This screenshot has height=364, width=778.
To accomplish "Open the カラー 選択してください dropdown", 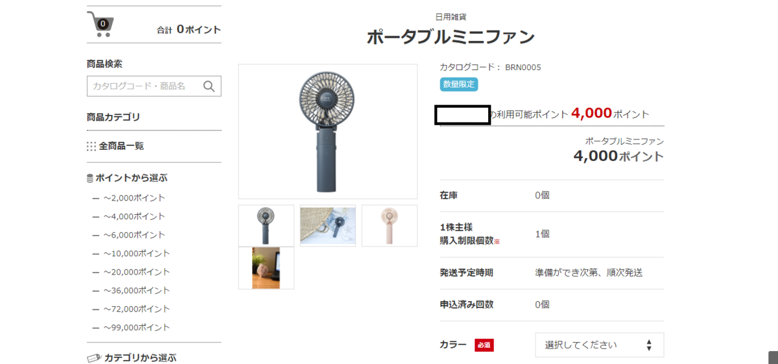I will coord(599,345).
